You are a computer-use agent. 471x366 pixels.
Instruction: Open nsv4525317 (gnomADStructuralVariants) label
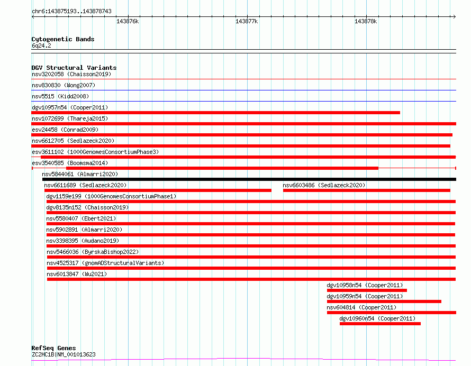(x=105, y=263)
